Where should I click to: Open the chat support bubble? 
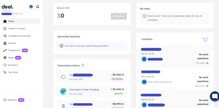tap(214, 96)
